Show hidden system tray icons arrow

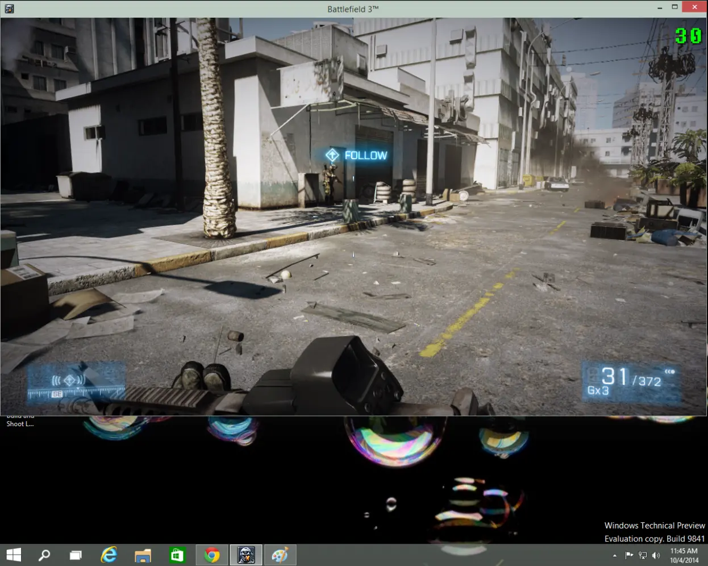point(614,555)
